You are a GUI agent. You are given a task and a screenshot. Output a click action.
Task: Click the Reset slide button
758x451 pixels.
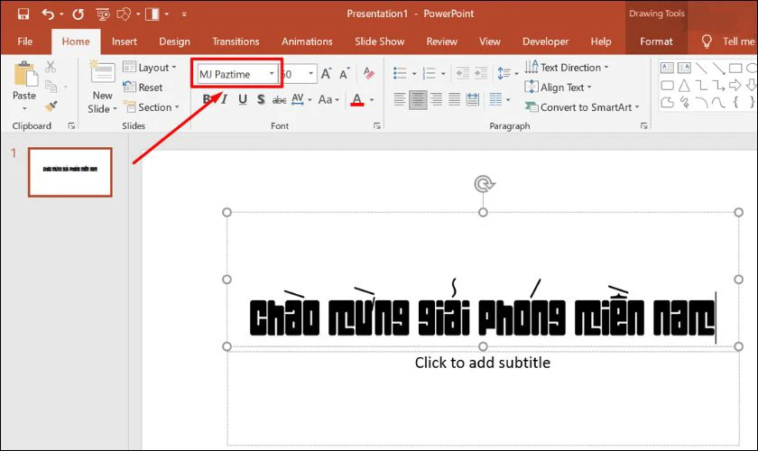click(143, 87)
